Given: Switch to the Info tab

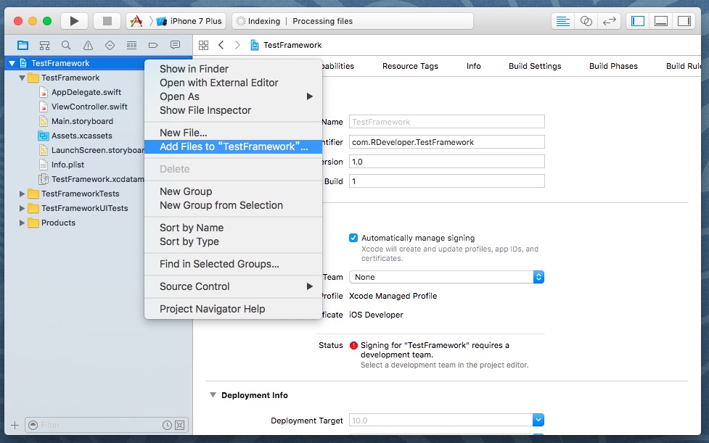Looking at the screenshot, I should pos(473,66).
